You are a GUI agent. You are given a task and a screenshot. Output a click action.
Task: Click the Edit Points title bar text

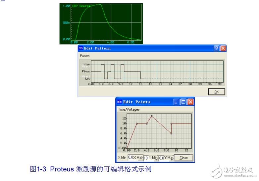[x=136, y=102]
